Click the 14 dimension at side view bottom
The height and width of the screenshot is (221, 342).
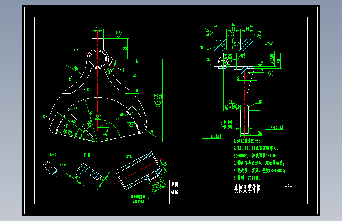(x=260, y=133)
